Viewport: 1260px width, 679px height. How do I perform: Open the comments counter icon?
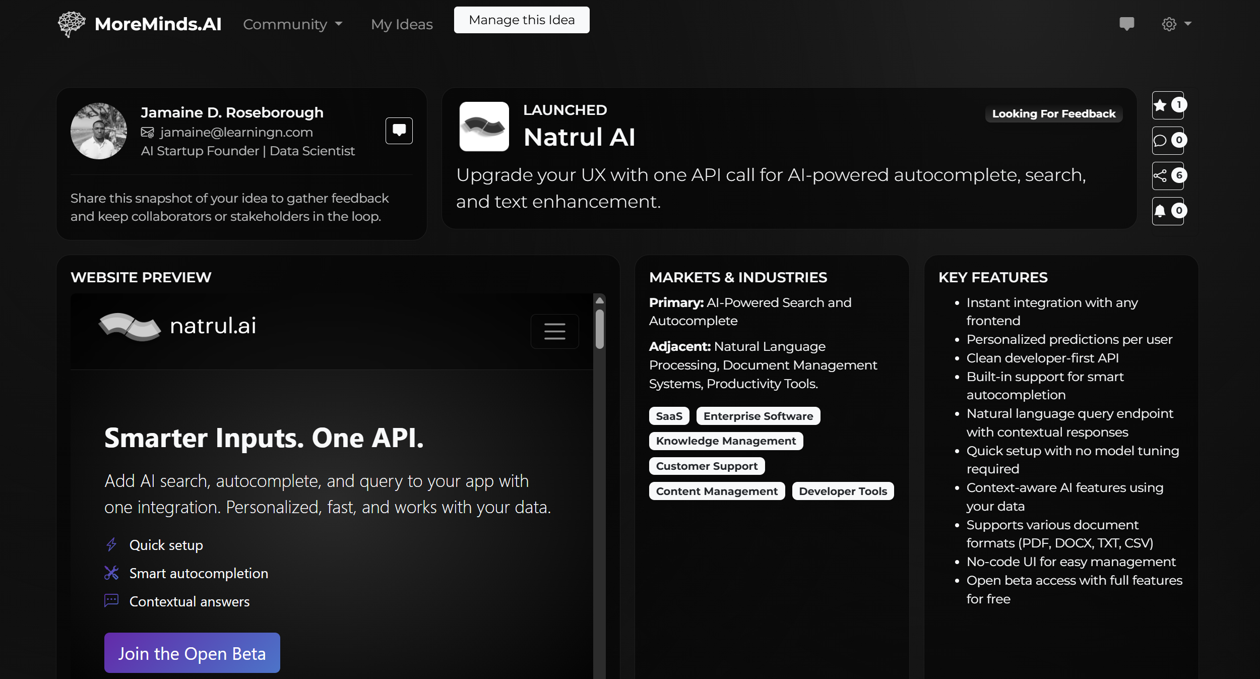tap(1168, 141)
